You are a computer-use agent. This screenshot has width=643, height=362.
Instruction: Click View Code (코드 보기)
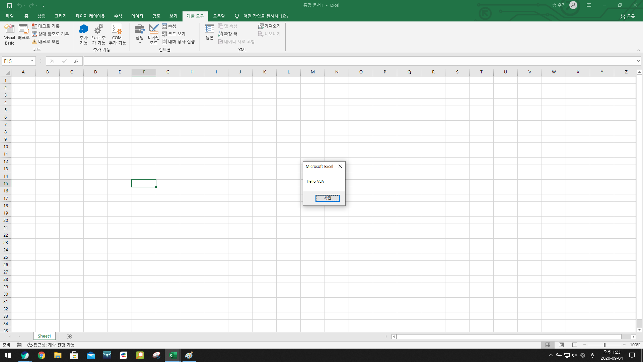click(x=174, y=34)
